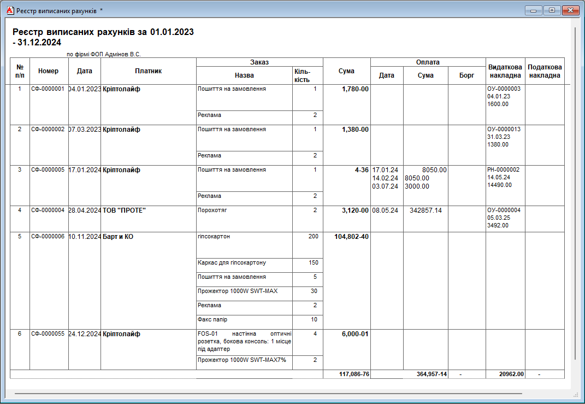
Task: Click the Назва column header
Action: coord(244,75)
